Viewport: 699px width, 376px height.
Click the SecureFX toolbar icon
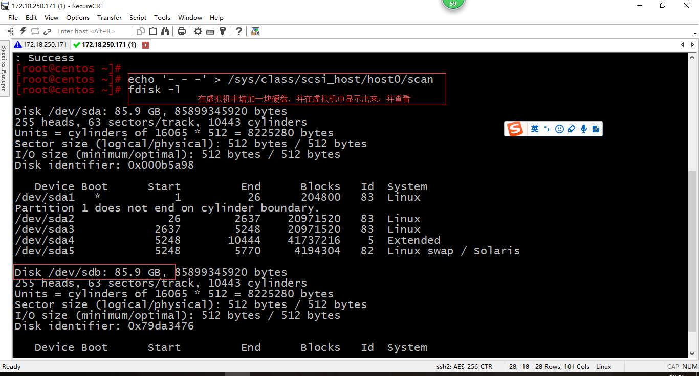coord(255,31)
